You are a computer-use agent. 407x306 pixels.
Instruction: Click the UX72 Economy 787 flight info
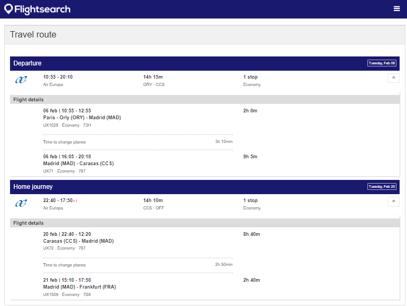[x=64, y=248]
